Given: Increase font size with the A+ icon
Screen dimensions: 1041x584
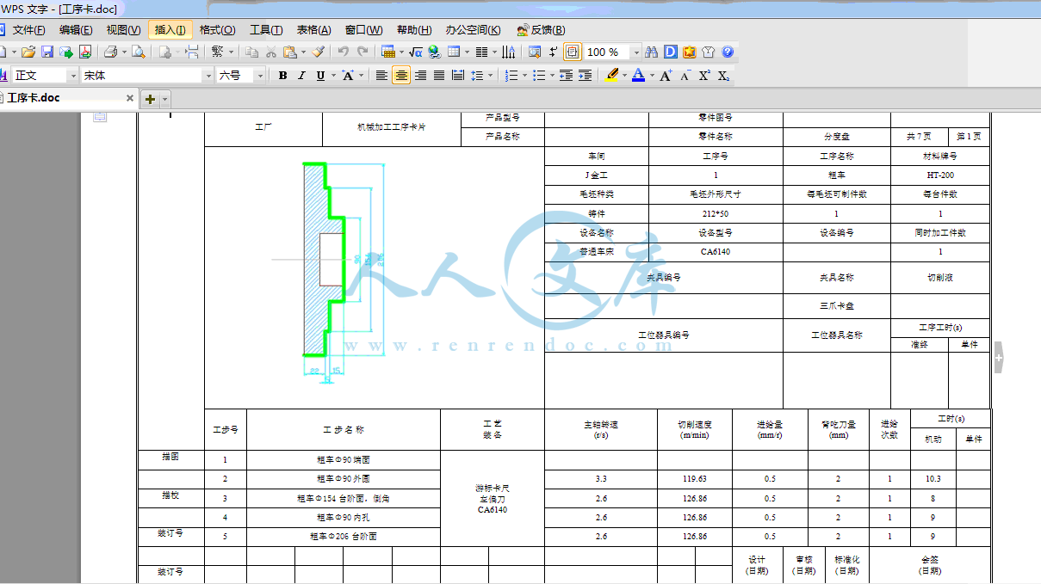Looking at the screenshot, I should coord(666,76).
